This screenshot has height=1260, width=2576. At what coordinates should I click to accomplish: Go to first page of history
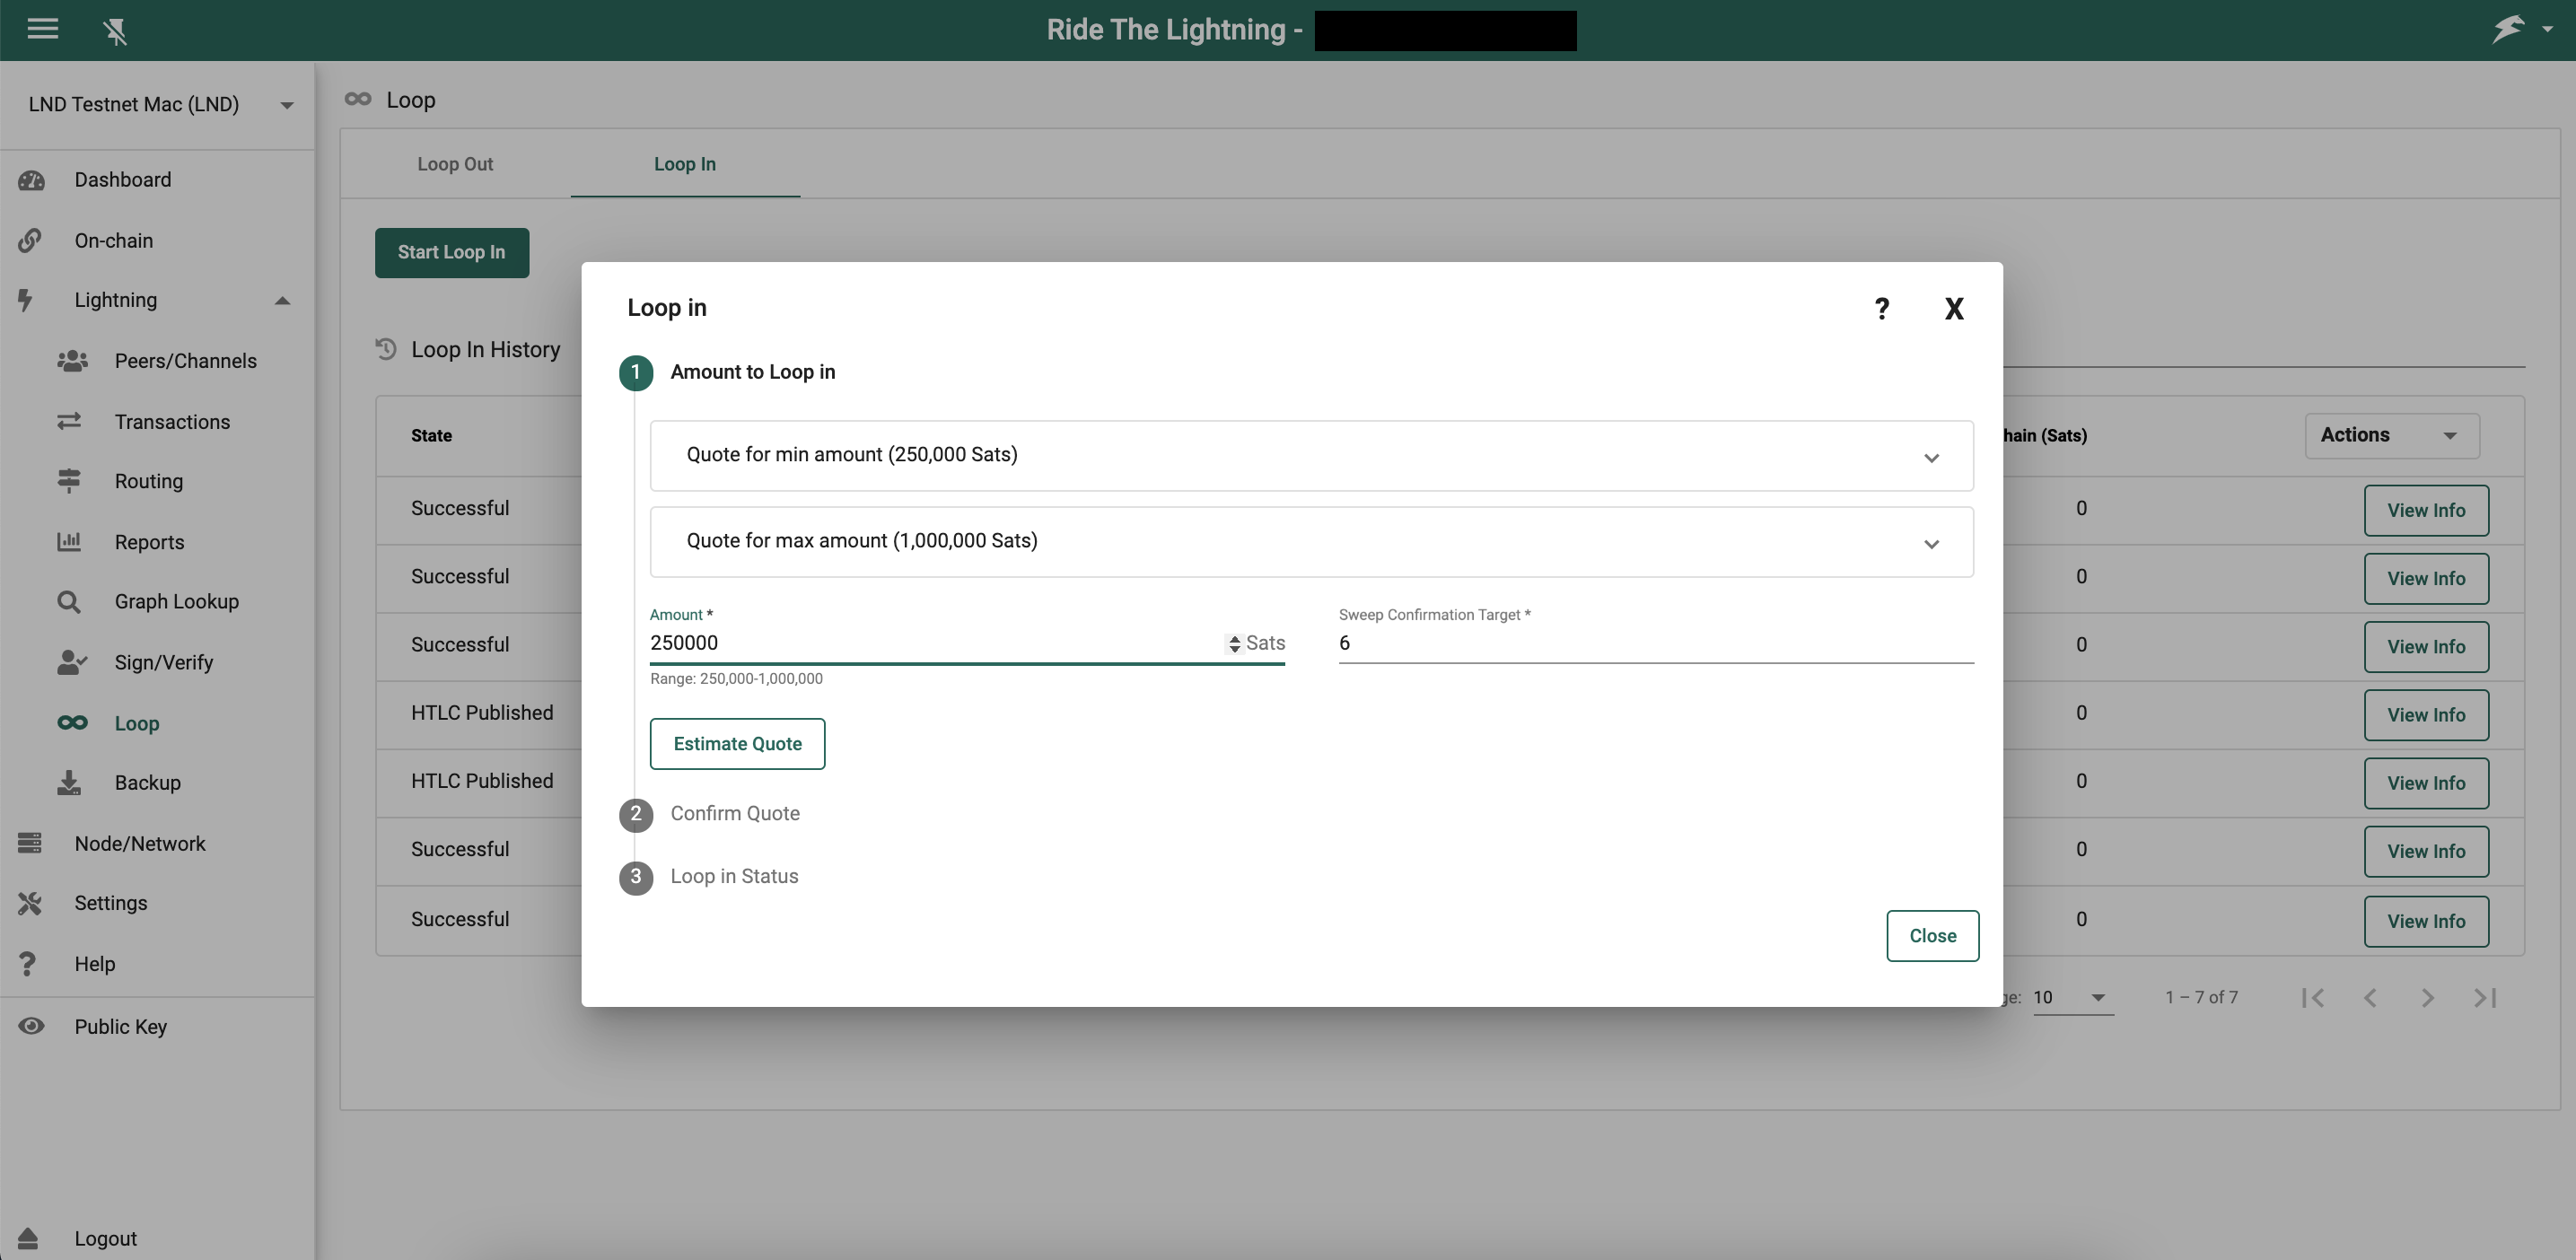(2313, 998)
